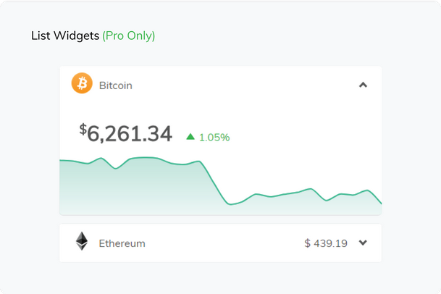Click the Bitcoin name label
Screen dimensions: 441x294
(x=116, y=85)
